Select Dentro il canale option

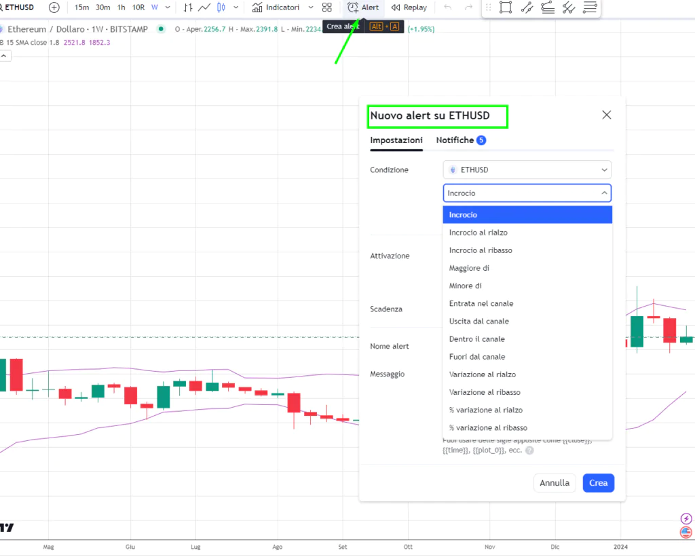[527, 339]
